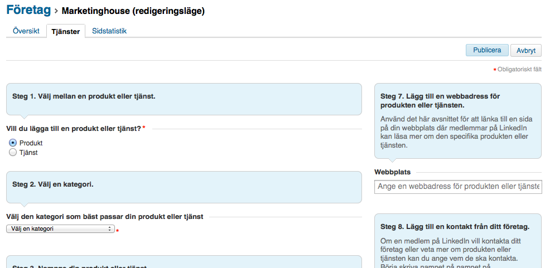545x268 pixels.
Task: Select the Tjänster tab
Action: [66, 32]
